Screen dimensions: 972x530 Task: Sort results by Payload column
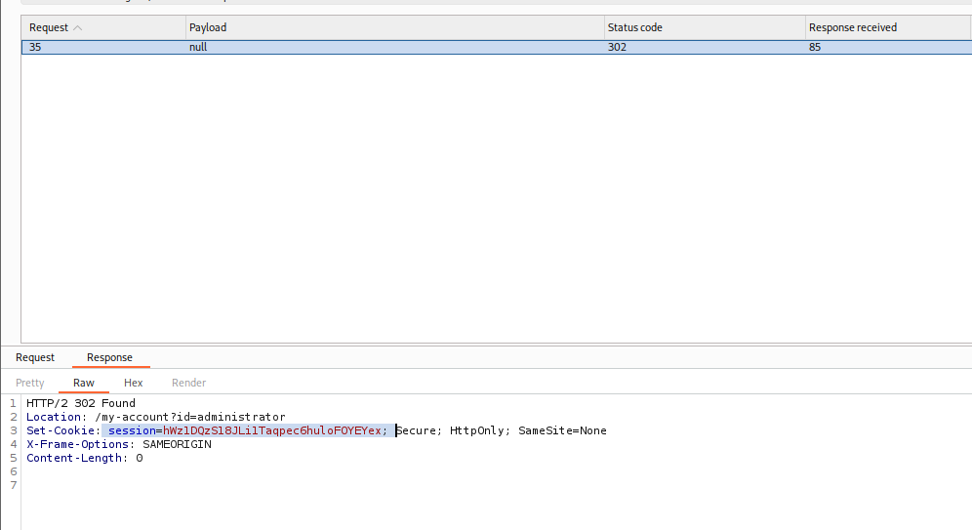tap(208, 28)
